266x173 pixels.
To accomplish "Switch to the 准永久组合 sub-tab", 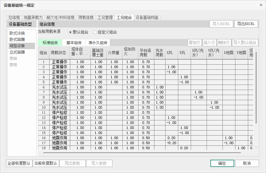I will [x=98, y=42].
